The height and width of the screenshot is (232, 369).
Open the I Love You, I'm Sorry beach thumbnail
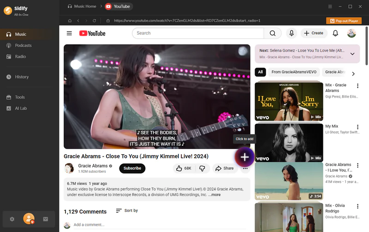(x=289, y=181)
